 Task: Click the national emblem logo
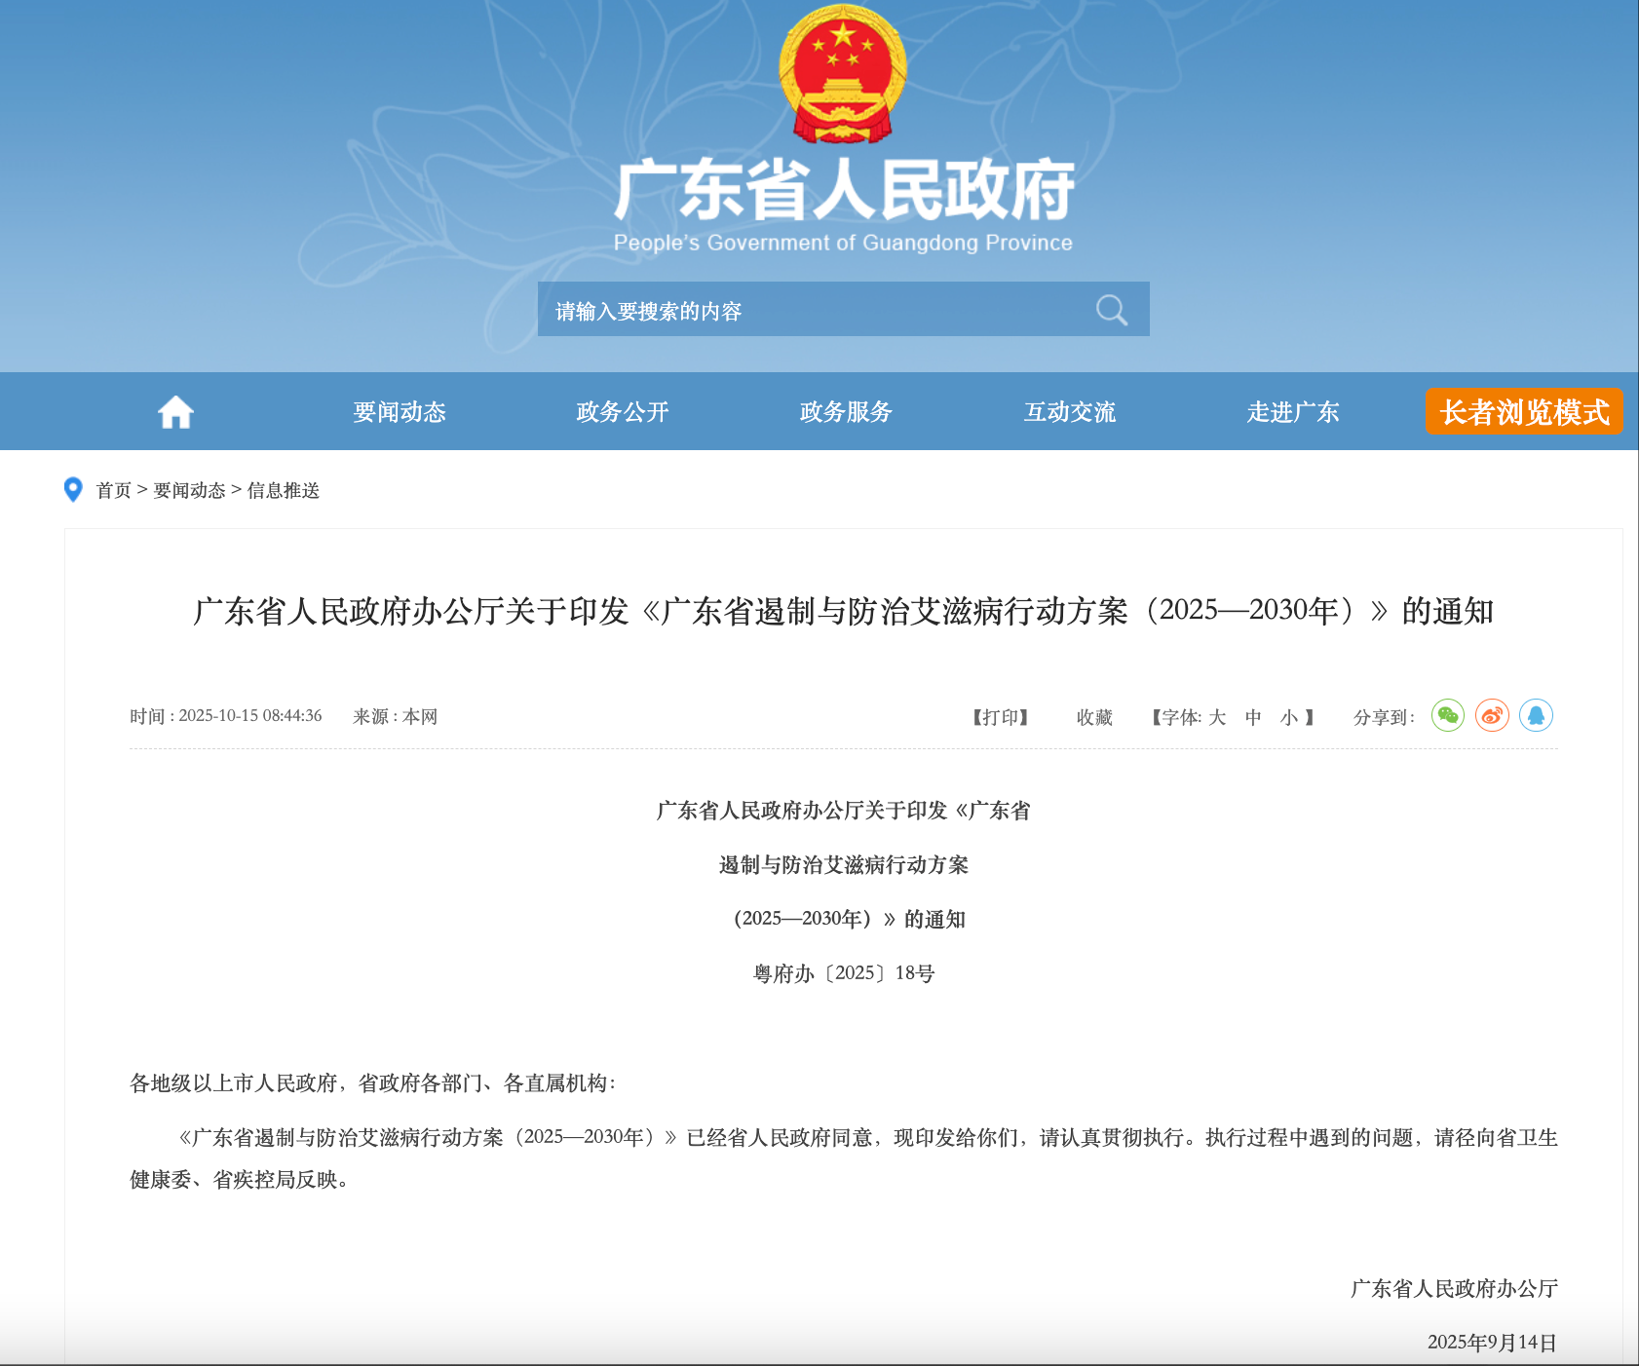pos(843,75)
